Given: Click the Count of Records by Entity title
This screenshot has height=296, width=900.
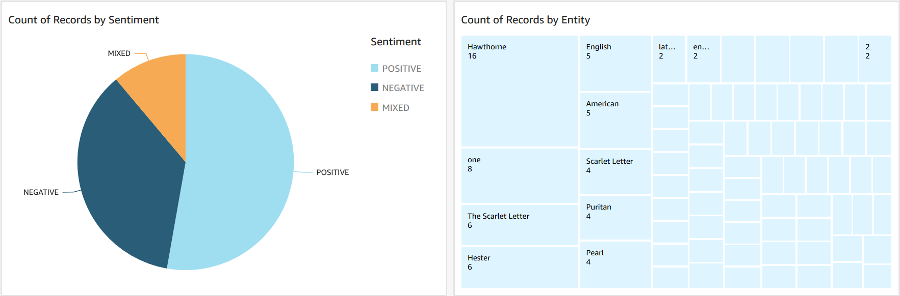Looking at the screenshot, I should [525, 20].
